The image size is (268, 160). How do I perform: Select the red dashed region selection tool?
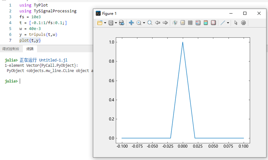[x=213, y=23]
